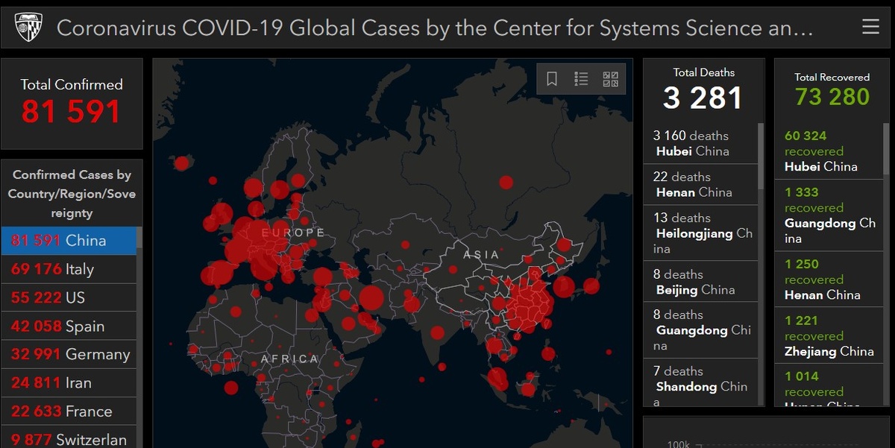Image resolution: width=895 pixels, height=448 pixels.
Task: Select Italy with 69 176 cases
Action: pyautogui.click(x=69, y=269)
